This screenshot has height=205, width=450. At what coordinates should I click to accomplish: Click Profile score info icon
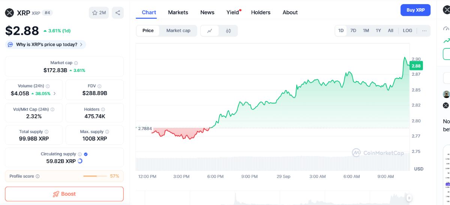point(37,177)
